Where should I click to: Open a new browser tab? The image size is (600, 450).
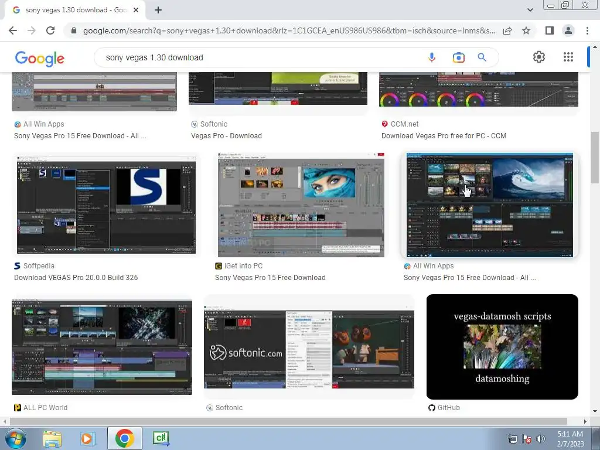[x=158, y=11]
